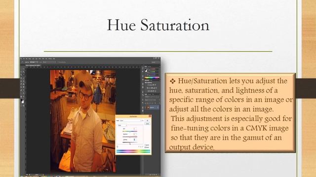Viewport: 316px width, 177px height.
Task: Select the open document tab
Action: [33, 65]
